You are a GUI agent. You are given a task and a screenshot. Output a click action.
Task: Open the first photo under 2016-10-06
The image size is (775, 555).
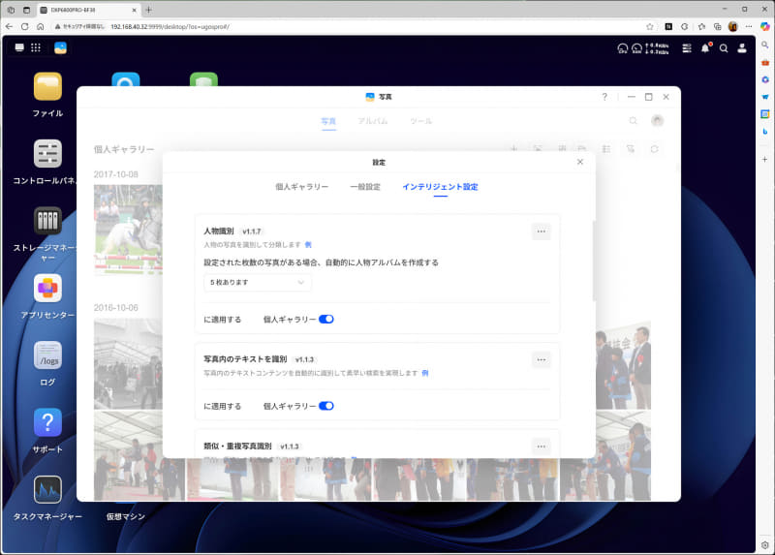point(129,364)
